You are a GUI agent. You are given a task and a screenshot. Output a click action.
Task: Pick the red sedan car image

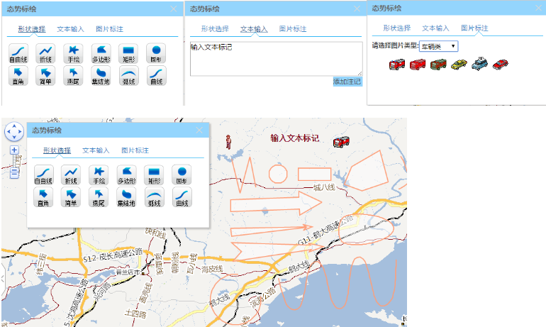tap(501, 65)
